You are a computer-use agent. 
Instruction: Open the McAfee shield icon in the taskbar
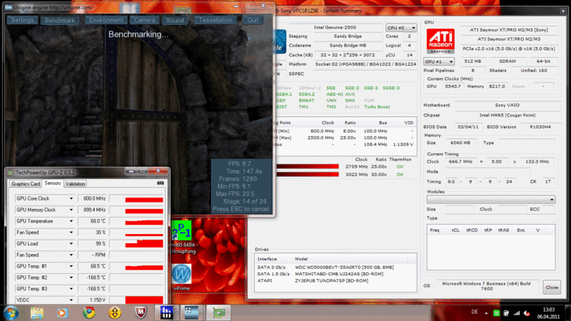click(x=141, y=312)
